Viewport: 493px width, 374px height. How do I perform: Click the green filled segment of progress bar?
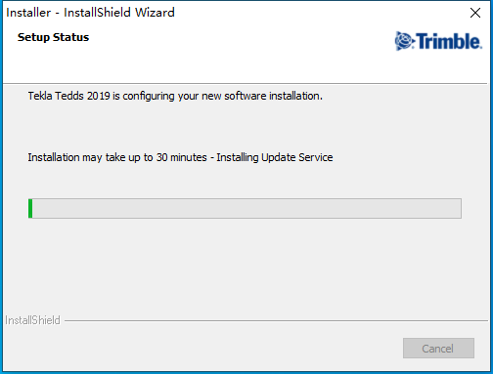[x=30, y=208]
